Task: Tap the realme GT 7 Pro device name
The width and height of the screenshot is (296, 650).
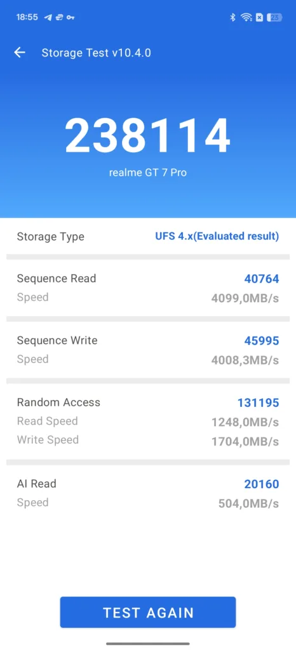Action: click(148, 173)
